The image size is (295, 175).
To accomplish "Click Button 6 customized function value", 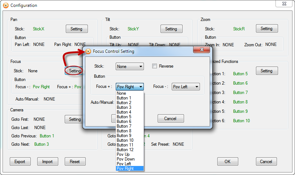I will coord(240,83).
